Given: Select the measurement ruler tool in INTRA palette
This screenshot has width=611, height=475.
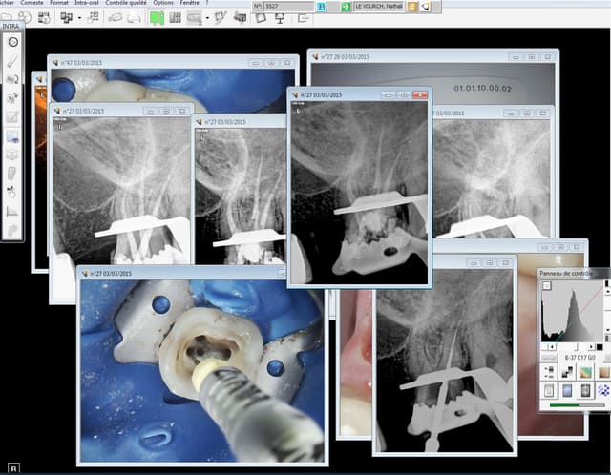Looking at the screenshot, I should point(12,212).
